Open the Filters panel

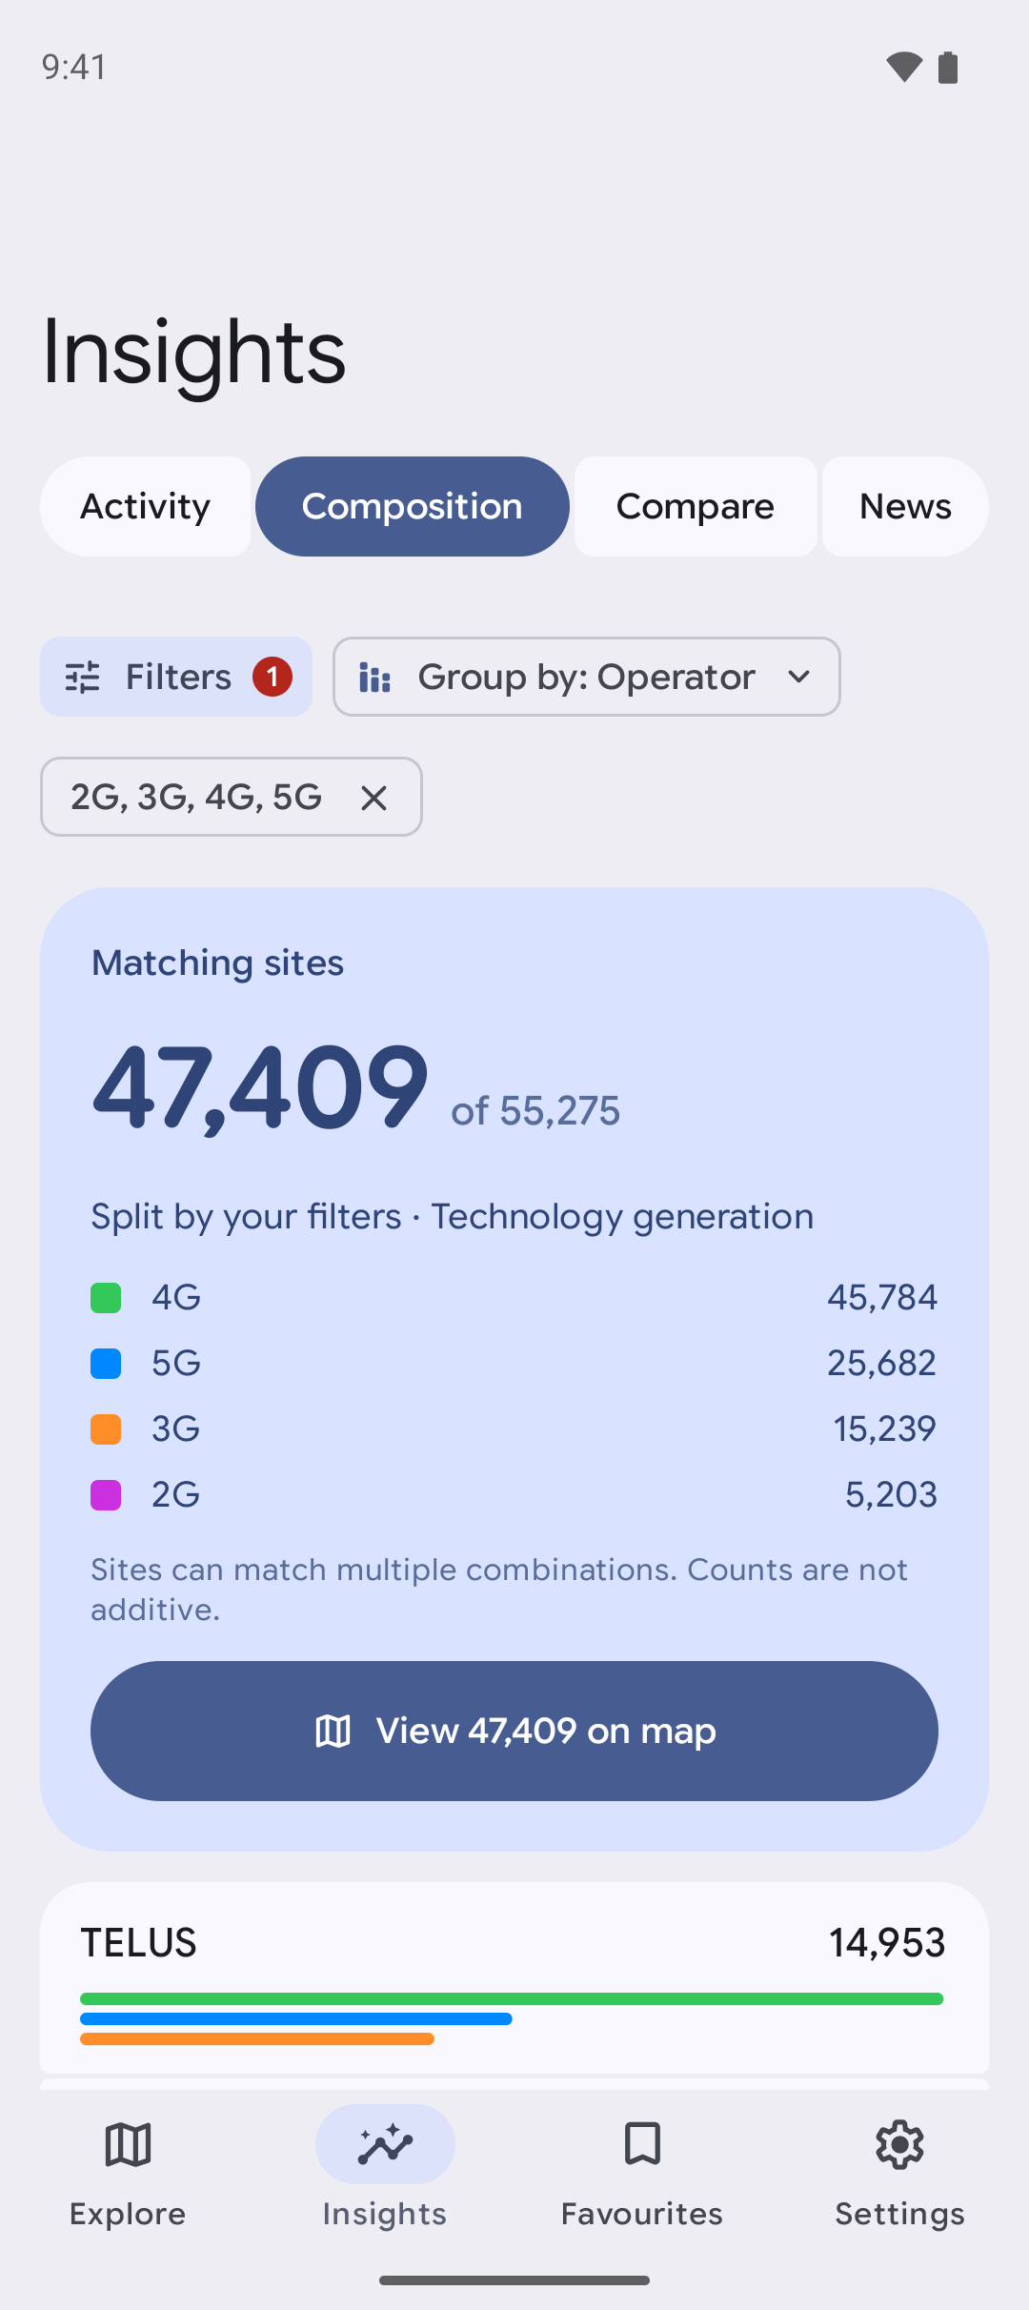(x=176, y=677)
